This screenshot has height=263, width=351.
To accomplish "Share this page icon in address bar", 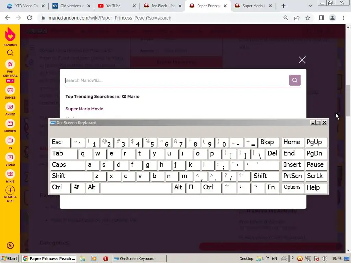I will tap(297, 18).
